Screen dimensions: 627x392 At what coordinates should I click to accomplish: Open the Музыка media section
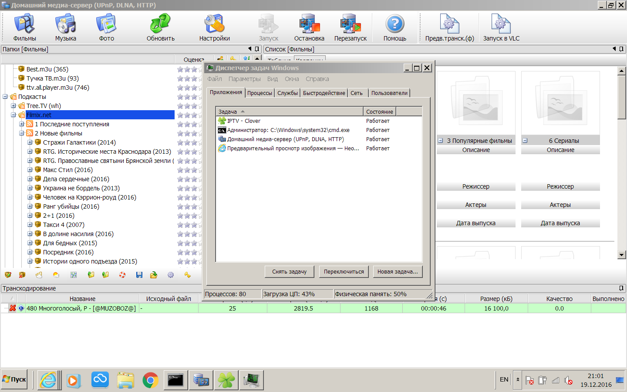coord(65,27)
